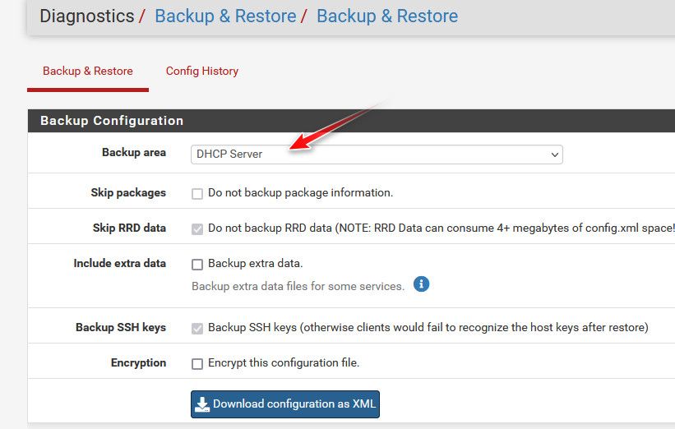The width and height of the screenshot is (675, 429).
Task: Switch to the Config History tab
Action: point(202,71)
